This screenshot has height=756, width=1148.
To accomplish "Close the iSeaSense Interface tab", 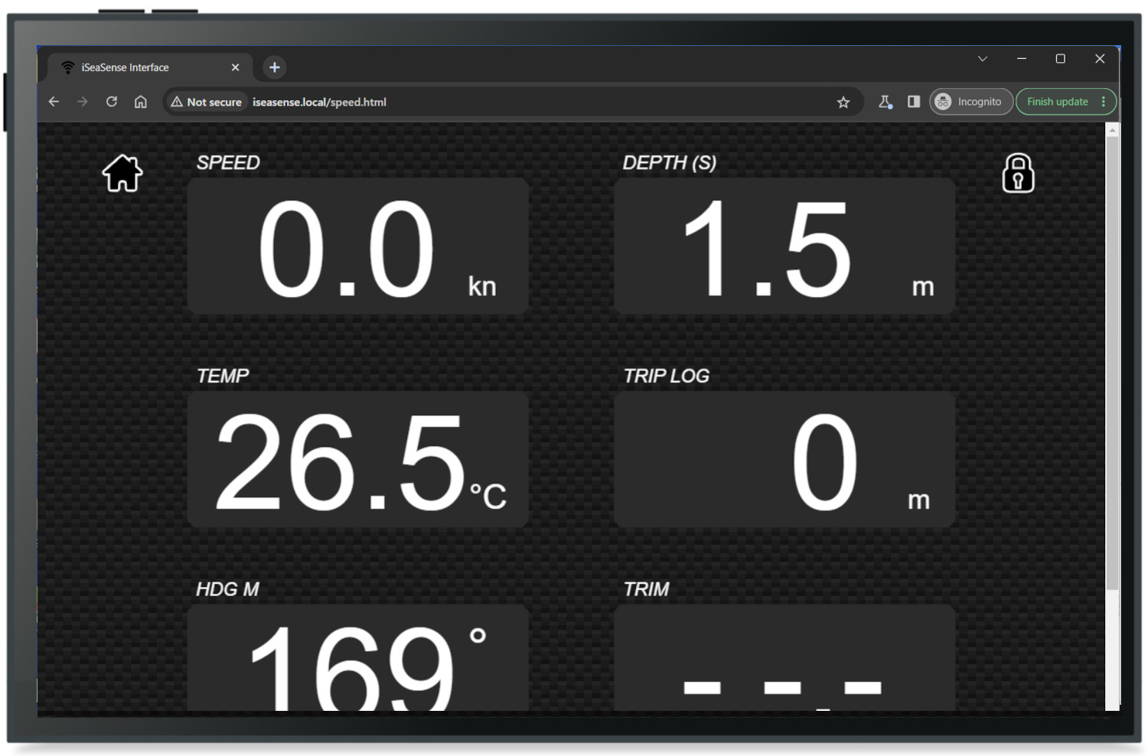I will click(235, 67).
